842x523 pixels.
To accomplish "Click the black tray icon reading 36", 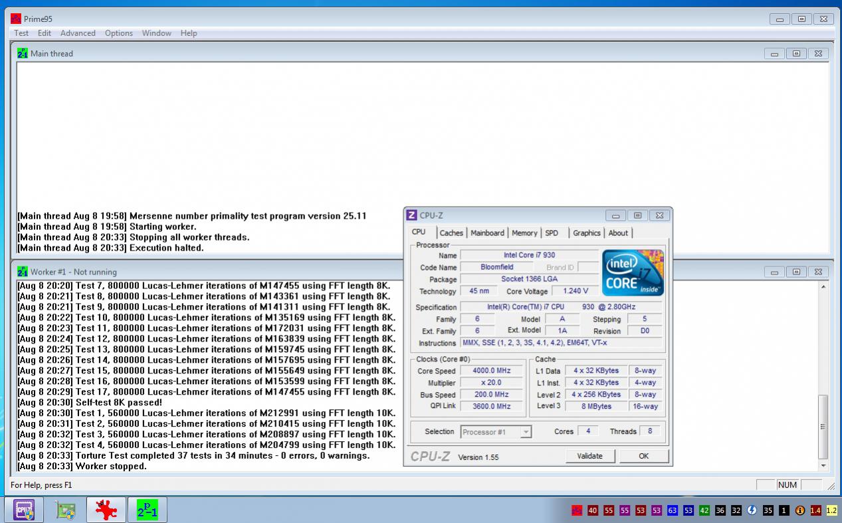I will coord(720,510).
